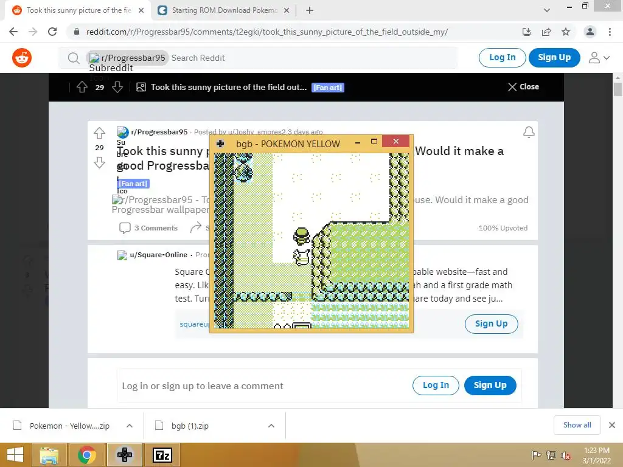Click the address bar URL
The height and width of the screenshot is (467, 623).
(266, 32)
